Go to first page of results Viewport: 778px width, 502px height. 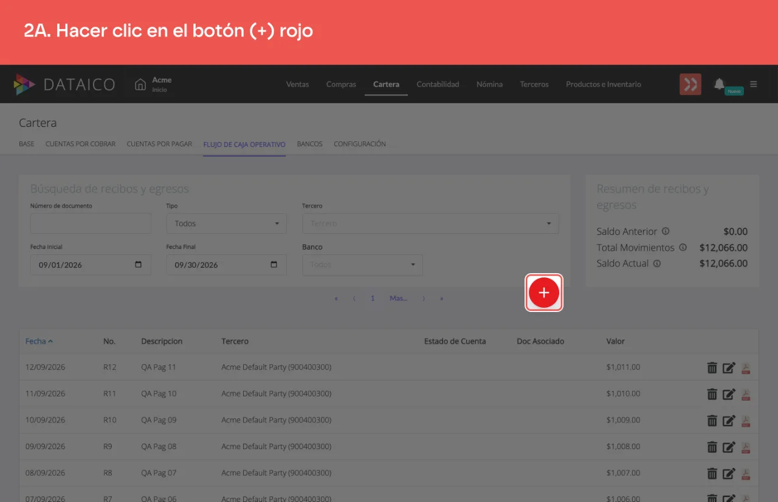[336, 299]
